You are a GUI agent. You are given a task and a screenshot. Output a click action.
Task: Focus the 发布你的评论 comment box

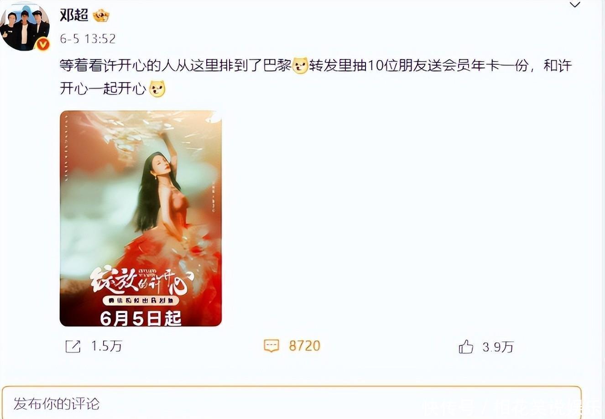point(292,403)
